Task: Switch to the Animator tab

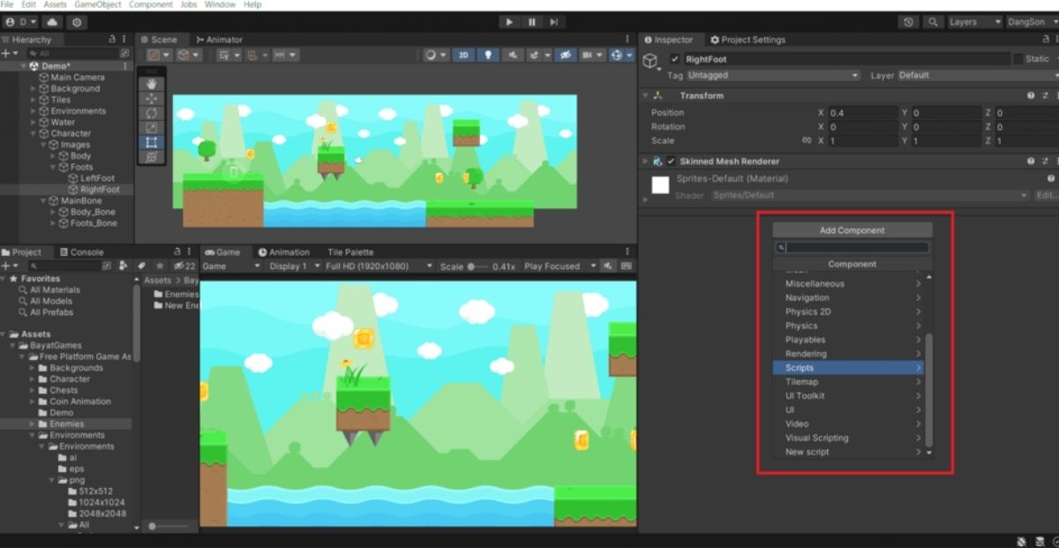Action: click(219, 40)
